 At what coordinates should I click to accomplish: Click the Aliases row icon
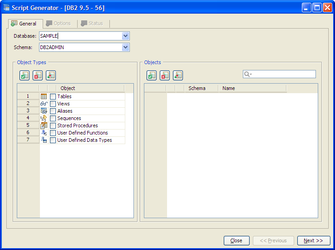(x=44, y=111)
